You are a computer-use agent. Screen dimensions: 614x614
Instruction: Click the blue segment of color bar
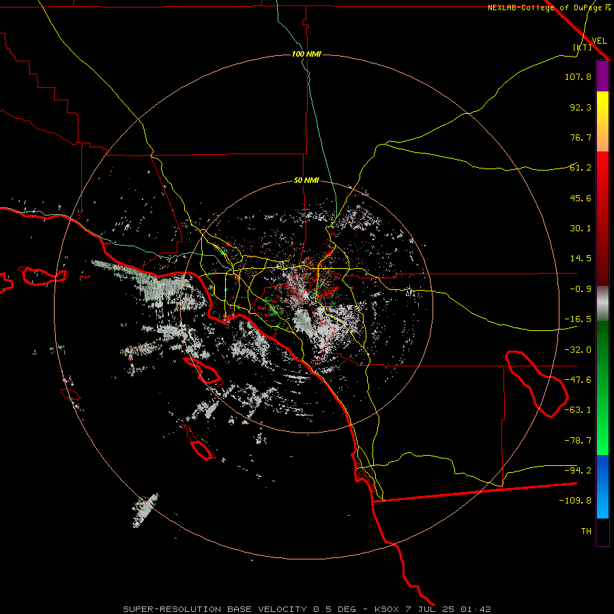click(x=602, y=486)
